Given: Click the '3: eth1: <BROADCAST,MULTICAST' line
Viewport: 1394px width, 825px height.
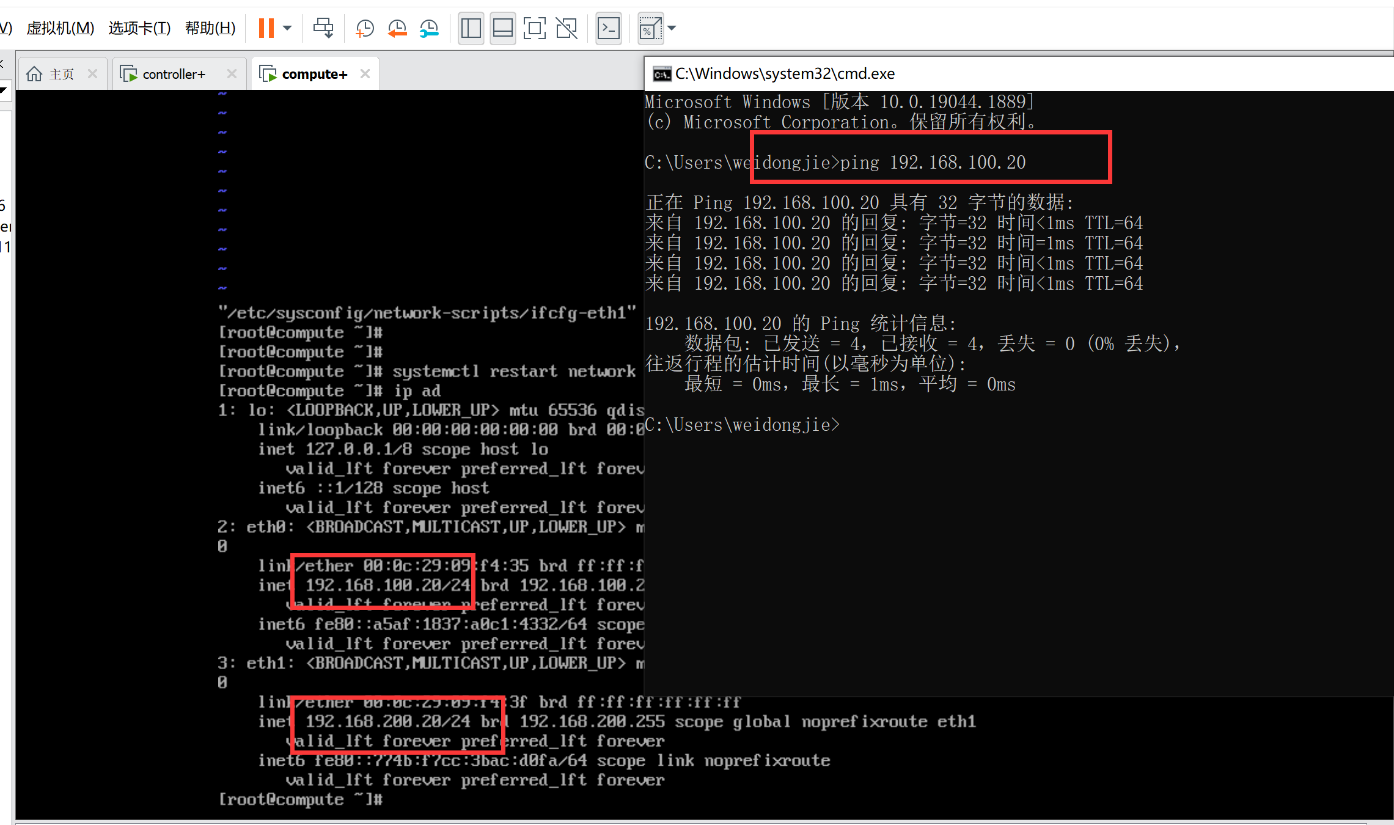Looking at the screenshot, I should pyautogui.click(x=431, y=663).
